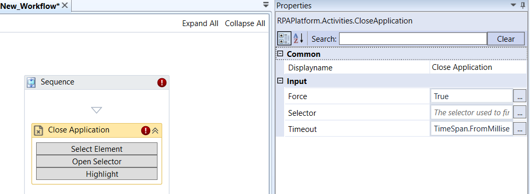
Task: Collapse the Input property category
Action: (x=280, y=81)
